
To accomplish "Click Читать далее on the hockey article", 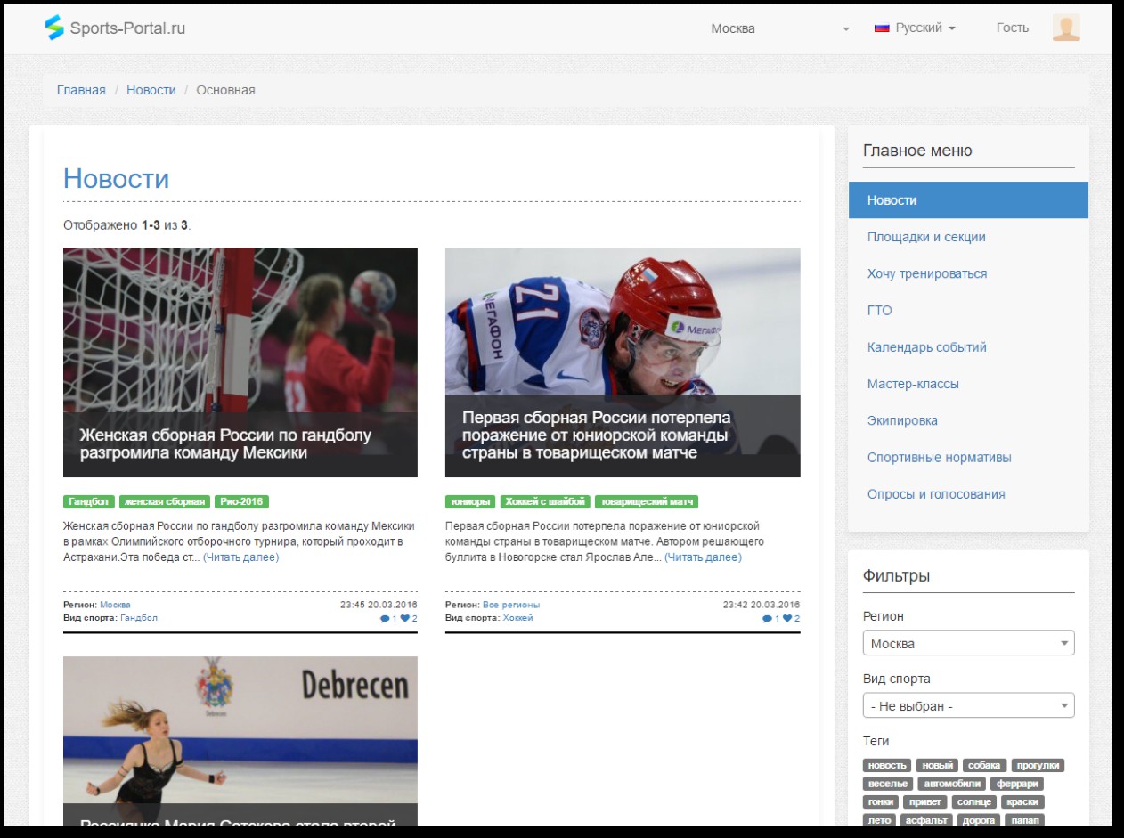I will click(703, 557).
